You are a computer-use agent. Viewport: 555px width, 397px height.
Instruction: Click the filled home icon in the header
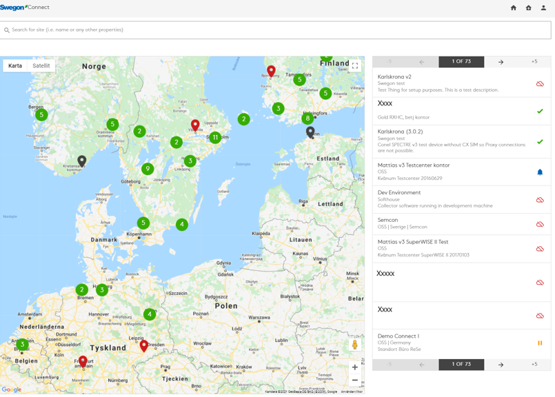pyautogui.click(x=513, y=8)
